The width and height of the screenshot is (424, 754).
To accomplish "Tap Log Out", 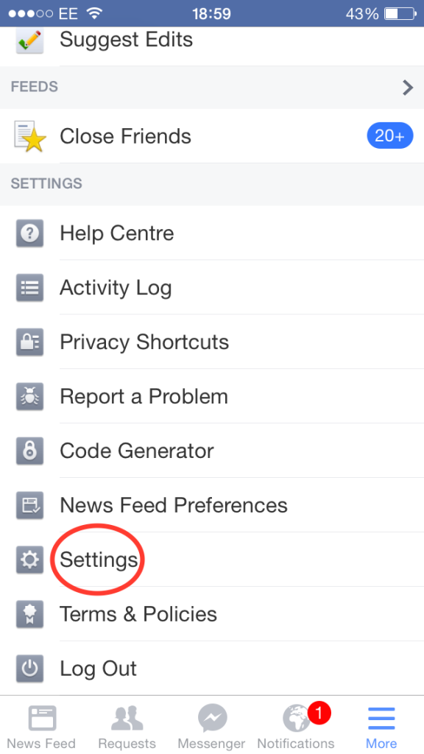I will click(x=98, y=669).
